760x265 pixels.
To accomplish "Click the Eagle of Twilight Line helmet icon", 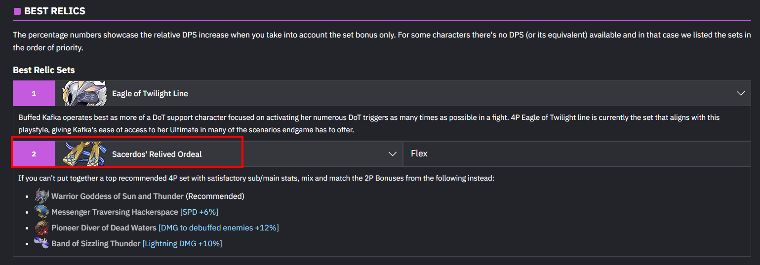I will pos(84,93).
